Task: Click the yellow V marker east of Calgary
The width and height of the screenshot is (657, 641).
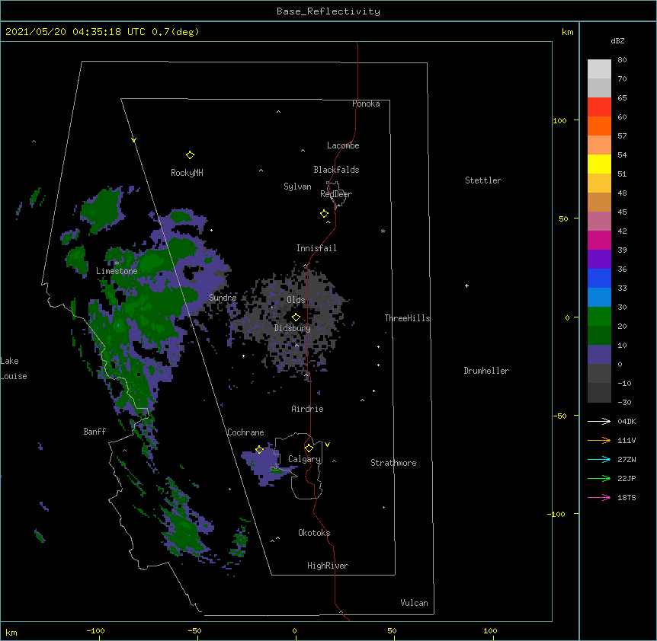Action: [327, 445]
